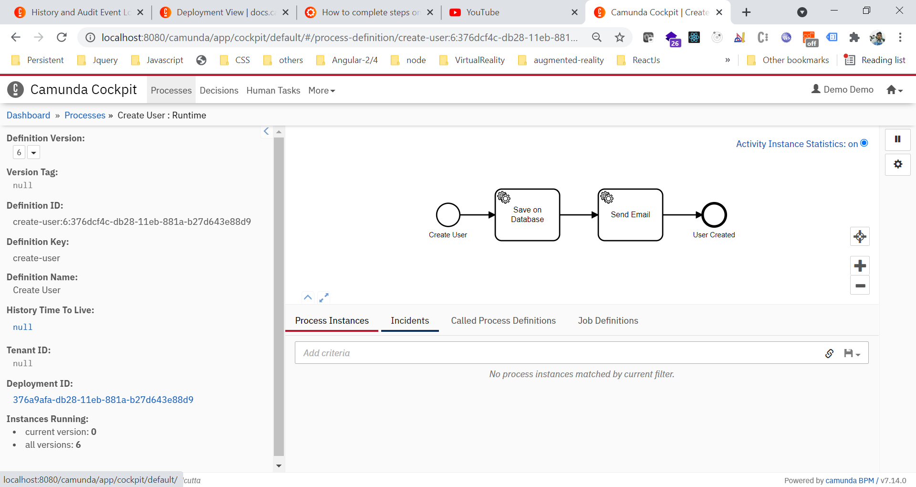Zoom out the diagram with minus icon

(860, 286)
